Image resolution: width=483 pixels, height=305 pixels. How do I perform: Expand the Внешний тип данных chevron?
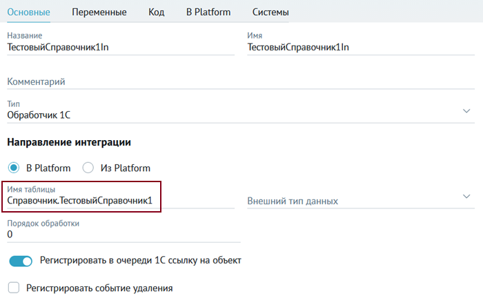coord(466,196)
